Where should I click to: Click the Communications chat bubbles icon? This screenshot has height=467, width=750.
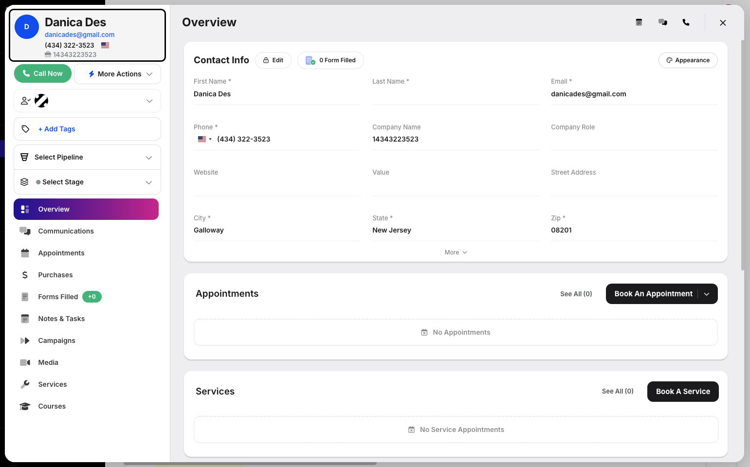25,231
